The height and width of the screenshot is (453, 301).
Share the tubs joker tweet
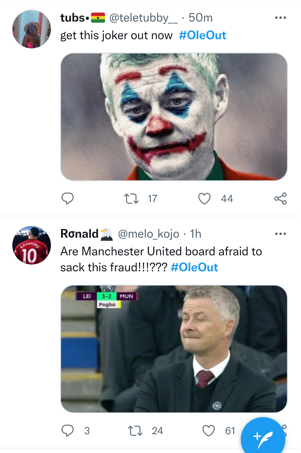click(x=280, y=199)
